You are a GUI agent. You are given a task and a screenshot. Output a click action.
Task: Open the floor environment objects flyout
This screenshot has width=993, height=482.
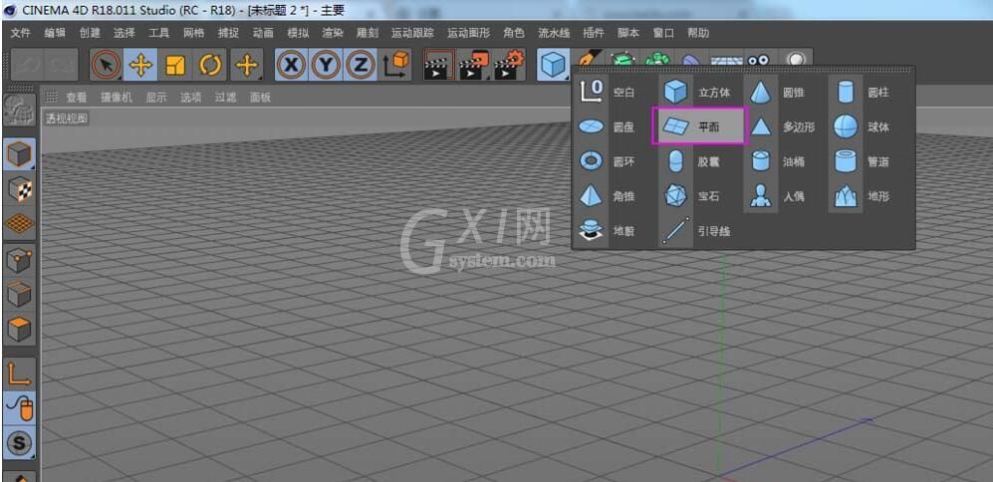pos(726,60)
